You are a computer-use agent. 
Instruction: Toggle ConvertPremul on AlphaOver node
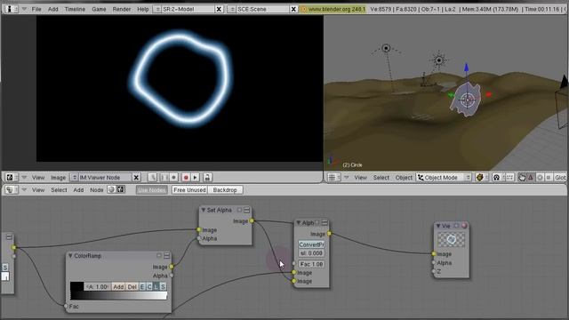[x=311, y=244]
